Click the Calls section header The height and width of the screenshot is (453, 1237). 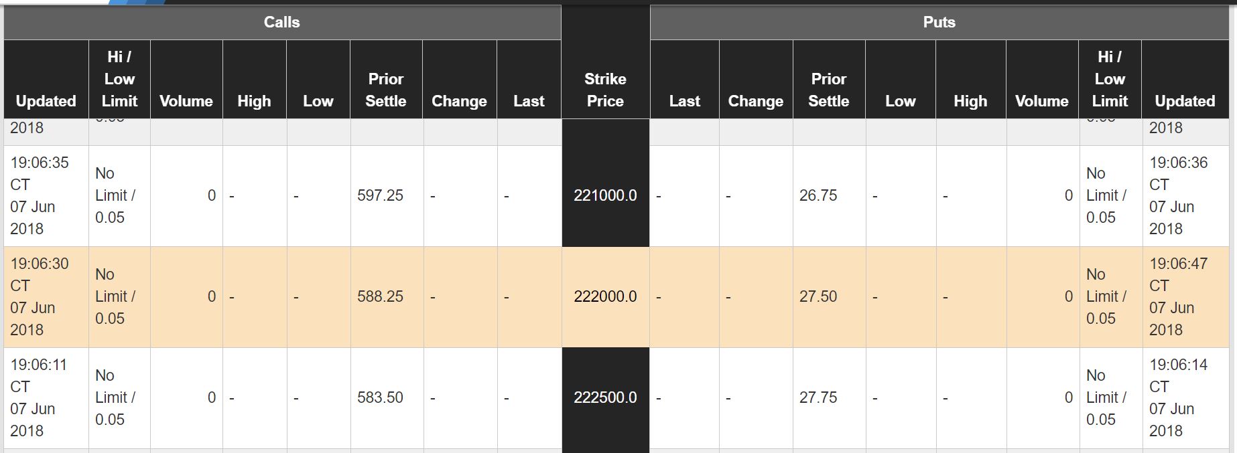[282, 22]
